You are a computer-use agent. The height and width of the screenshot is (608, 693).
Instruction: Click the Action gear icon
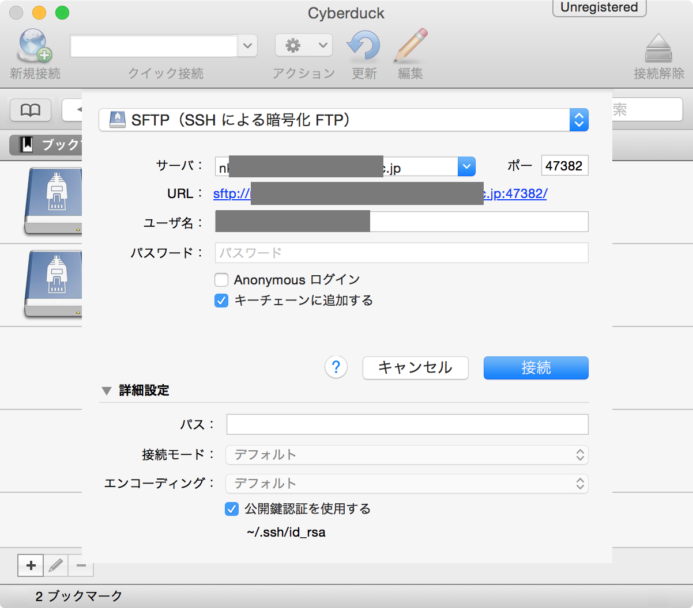point(293,45)
